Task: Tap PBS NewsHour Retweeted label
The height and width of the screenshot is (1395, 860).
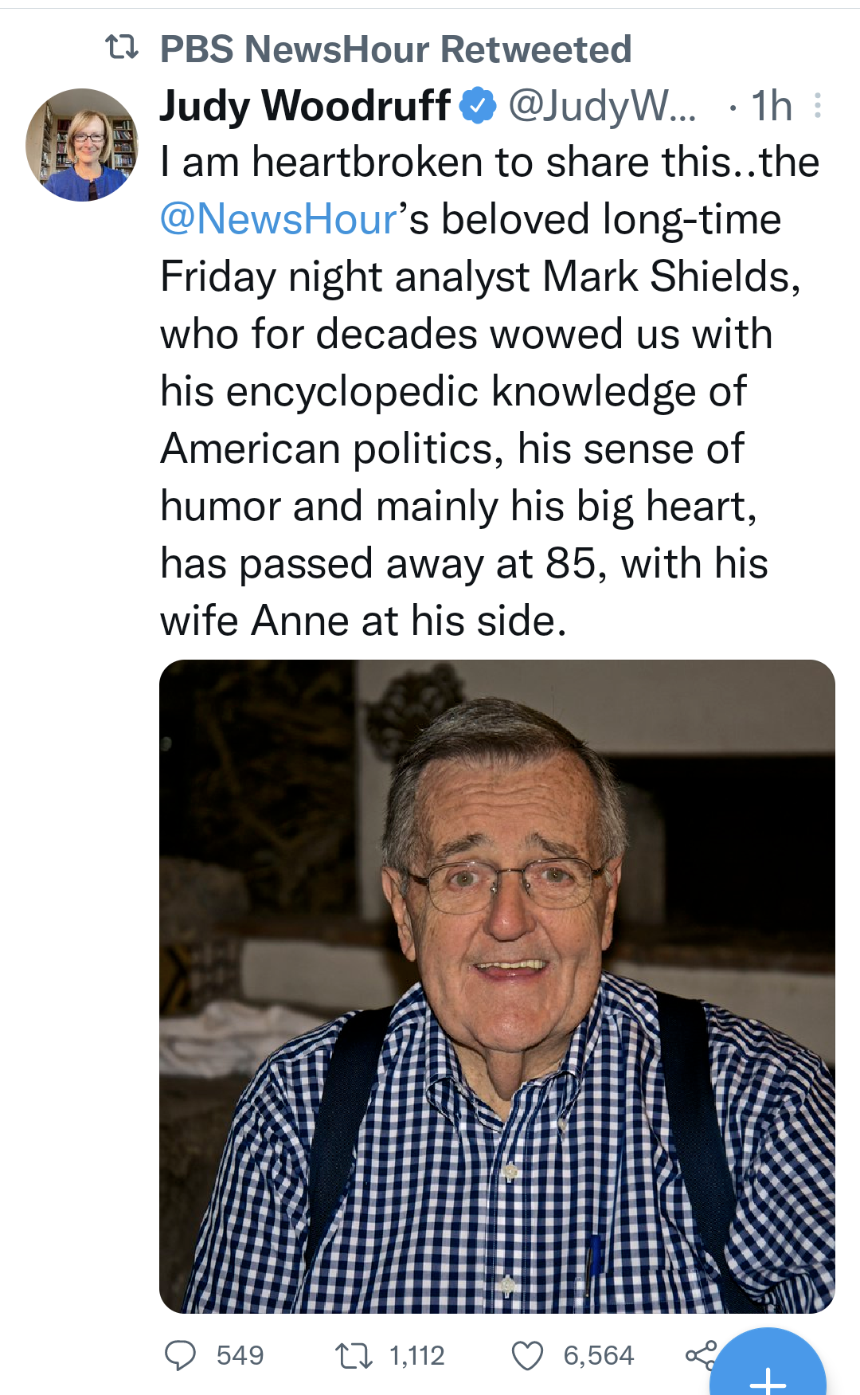Action: tap(396, 49)
